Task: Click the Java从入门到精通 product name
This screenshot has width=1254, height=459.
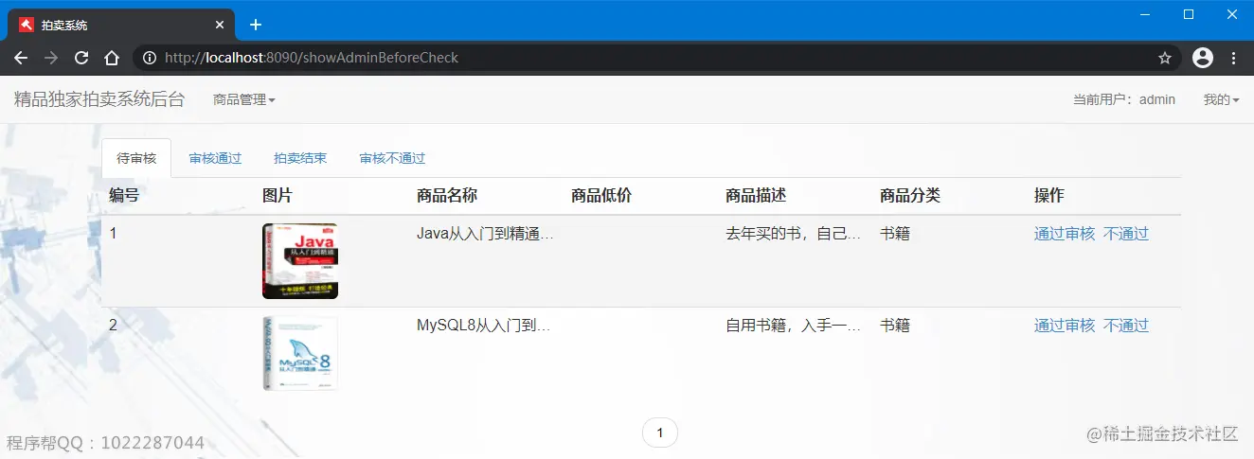Action: (485, 234)
